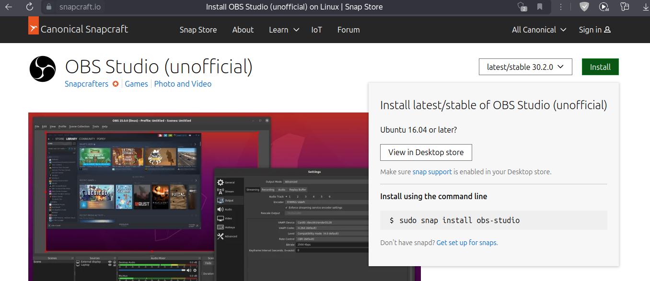The image size is (650, 281).
Task: Click the padlock site security icon
Action: click(x=48, y=7)
